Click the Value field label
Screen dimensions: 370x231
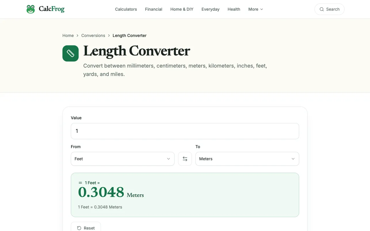point(76,118)
